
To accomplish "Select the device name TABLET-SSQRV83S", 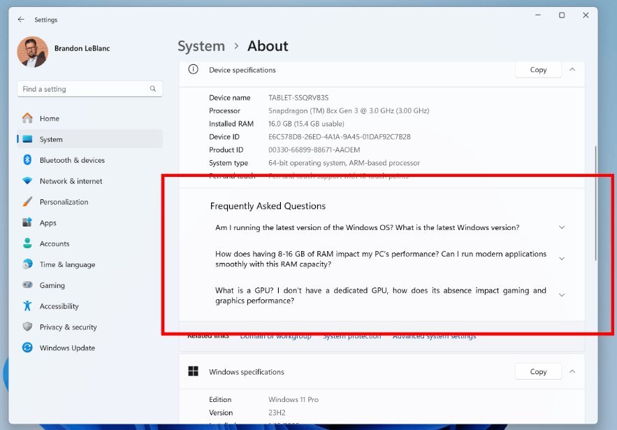I will tap(298, 98).
